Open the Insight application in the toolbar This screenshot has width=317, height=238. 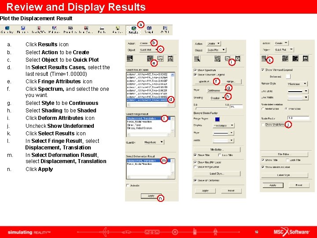point(149,30)
